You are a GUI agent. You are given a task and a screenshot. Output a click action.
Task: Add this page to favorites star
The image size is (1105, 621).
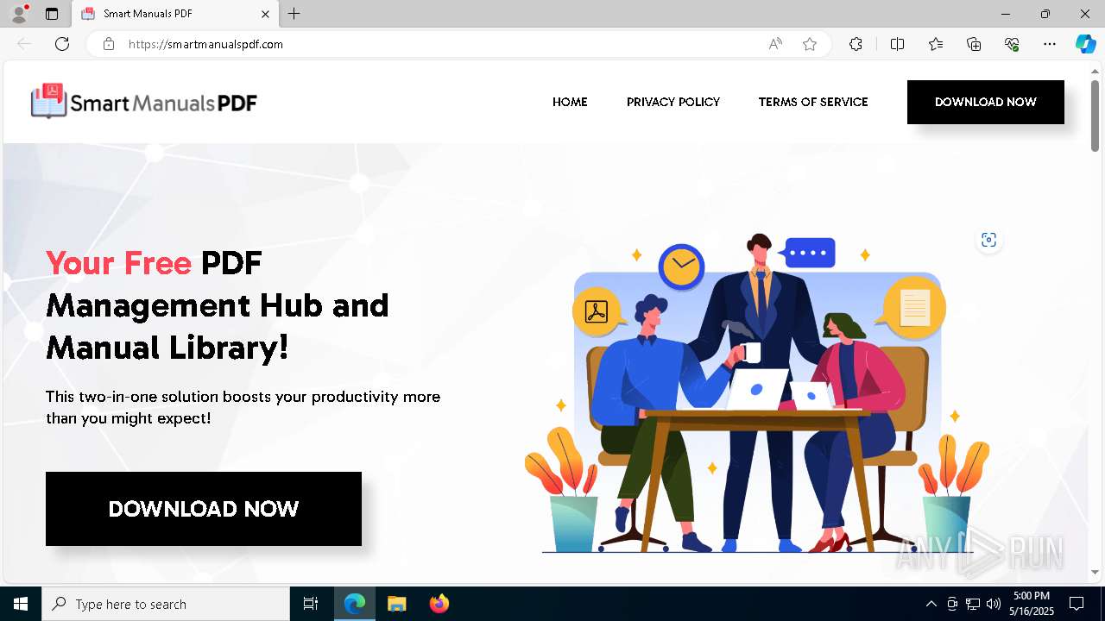810,44
